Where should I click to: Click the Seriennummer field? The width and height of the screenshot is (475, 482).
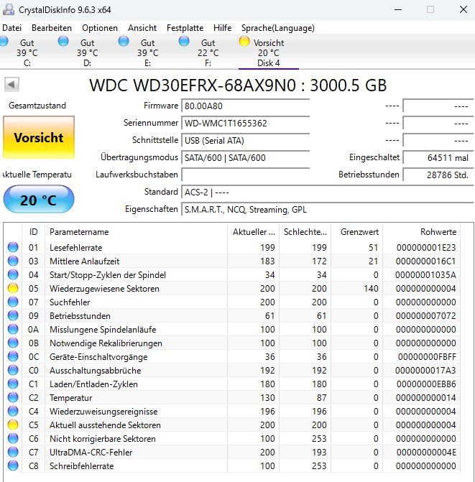(245, 124)
